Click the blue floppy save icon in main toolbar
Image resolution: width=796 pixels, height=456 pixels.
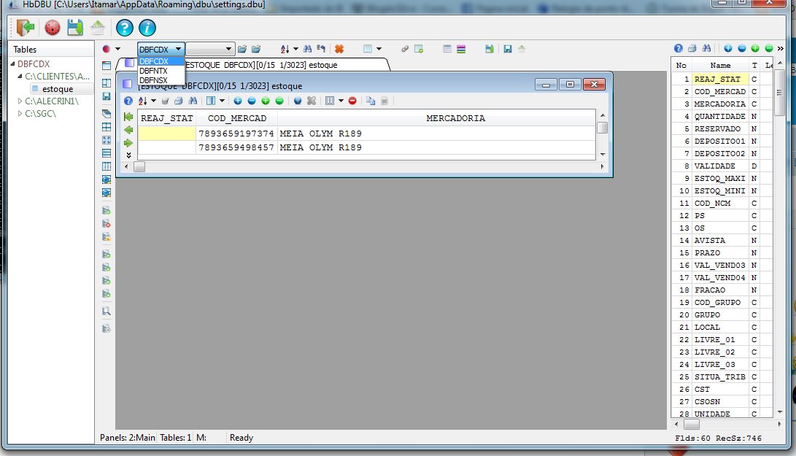tap(75, 28)
